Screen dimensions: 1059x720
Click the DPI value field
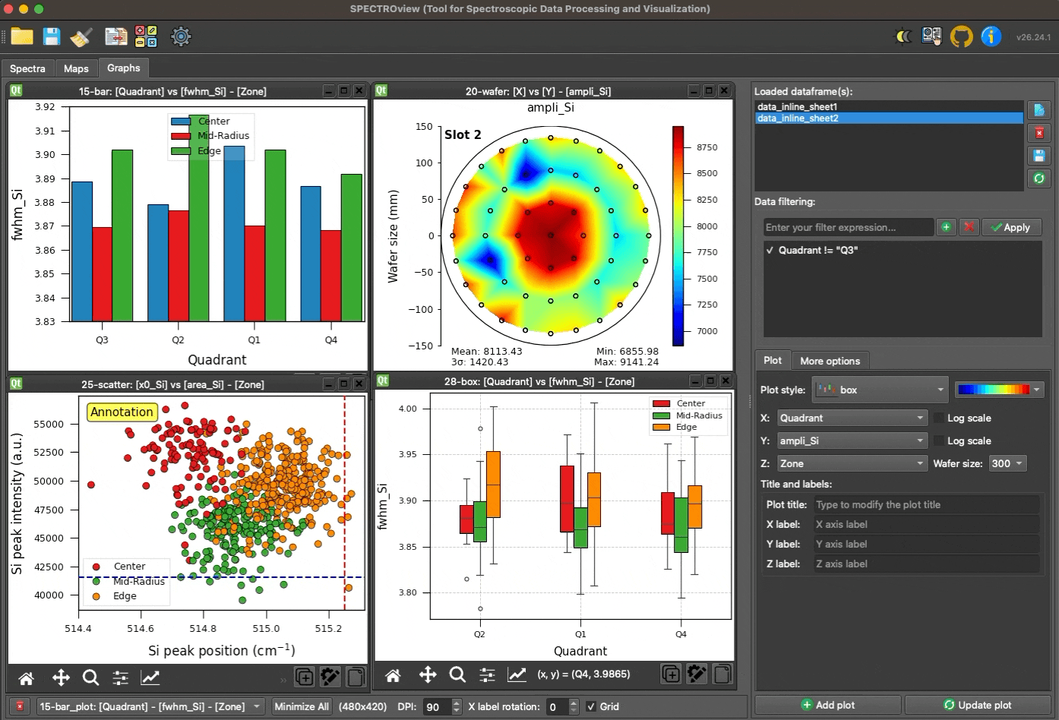[437, 706]
